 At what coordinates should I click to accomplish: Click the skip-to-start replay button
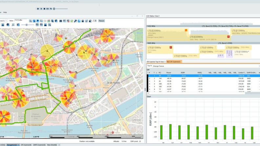(48, 9)
